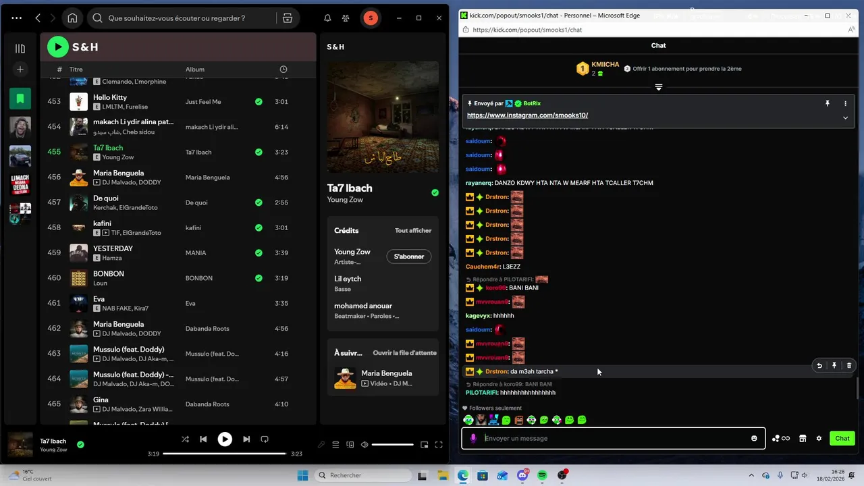
Task: Go forward in Spotify navigation
Action: click(x=52, y=18)
